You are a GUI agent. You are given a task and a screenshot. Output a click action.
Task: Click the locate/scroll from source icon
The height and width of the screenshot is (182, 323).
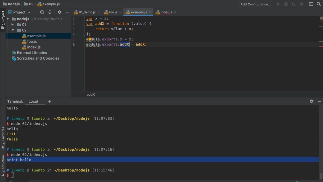click(x=42, y=12)
